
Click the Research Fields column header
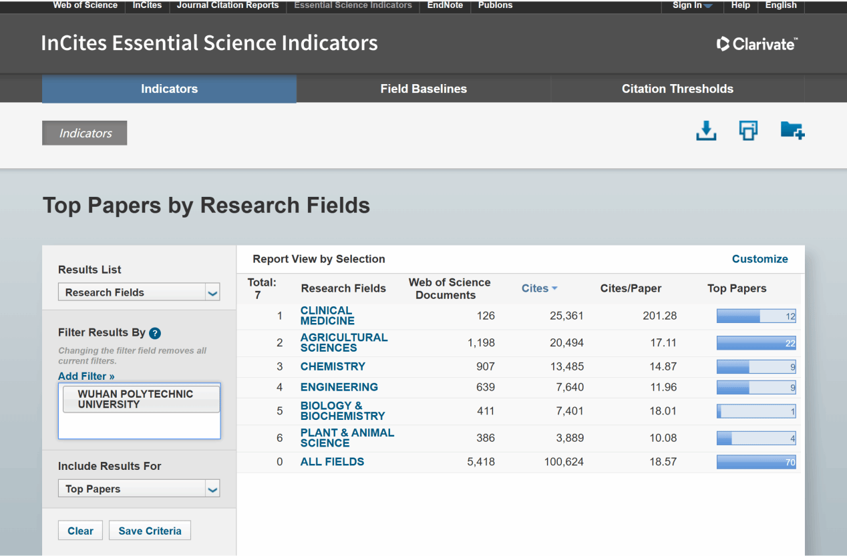(x=343, y=288)
